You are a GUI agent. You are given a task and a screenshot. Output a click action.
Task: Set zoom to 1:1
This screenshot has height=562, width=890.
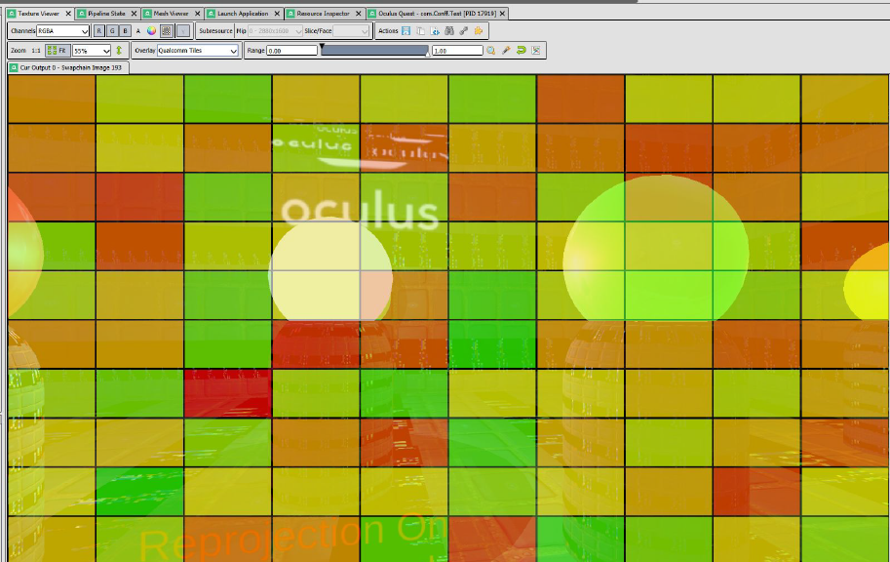(x=36, y=51)
